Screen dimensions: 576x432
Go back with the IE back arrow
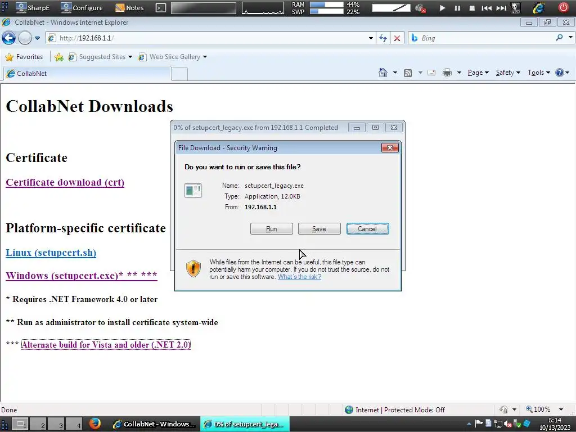click(8, 38)
